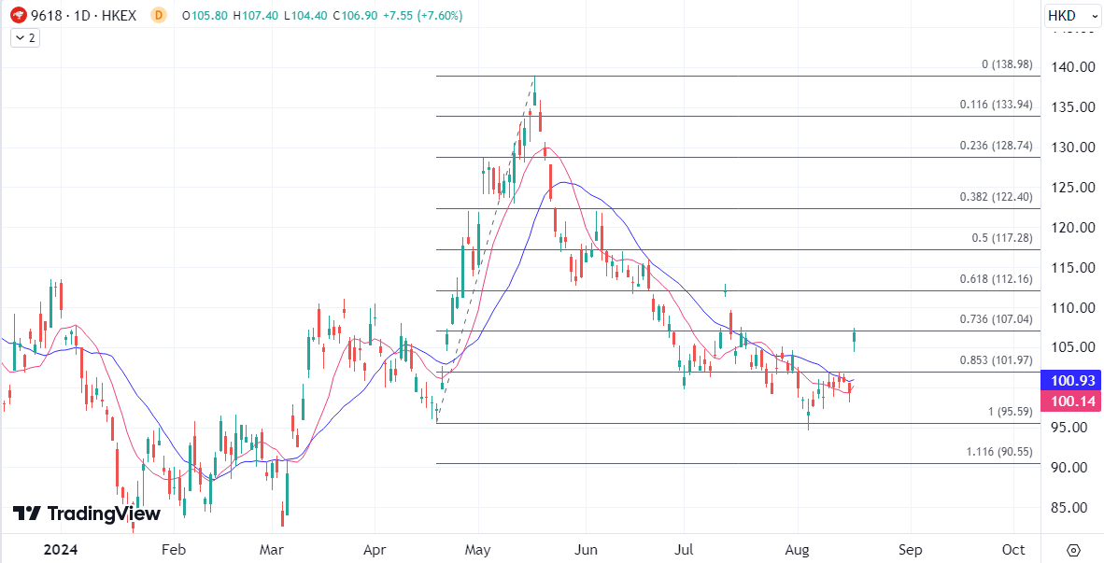Click the pink 100.14 moving average price label
The width and height of the screenshot is (1104, 563).
coord(1071,401)
